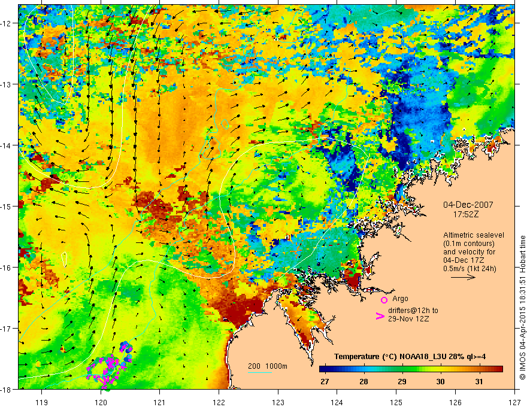Click the cyan bathymetry contour legend line
Viewport: 527px width, 407px height.
(260, 372)
